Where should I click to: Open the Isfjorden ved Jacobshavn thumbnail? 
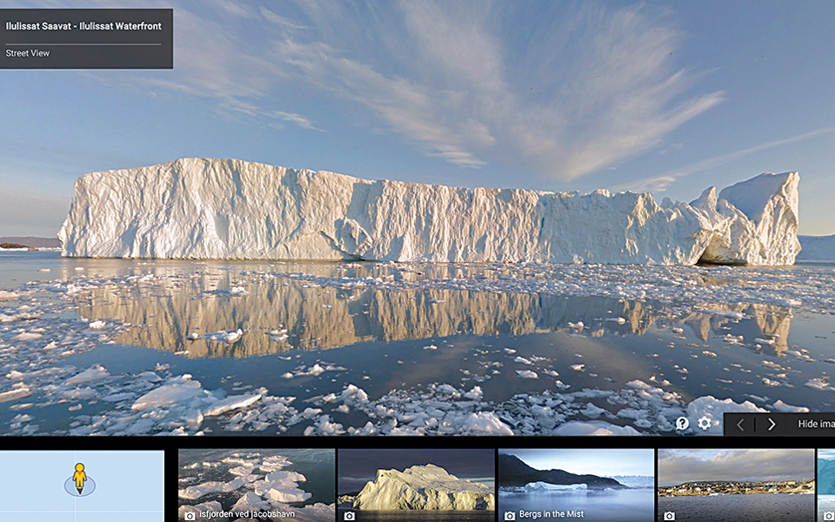tap(257, 483)
